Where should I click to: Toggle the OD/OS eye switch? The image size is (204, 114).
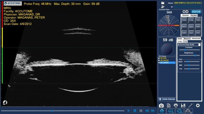pos(196,12)
